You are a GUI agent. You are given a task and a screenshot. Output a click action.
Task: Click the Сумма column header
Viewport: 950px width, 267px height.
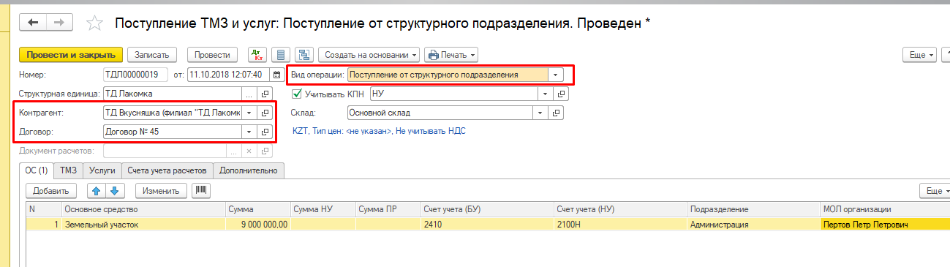coord(258,210)
